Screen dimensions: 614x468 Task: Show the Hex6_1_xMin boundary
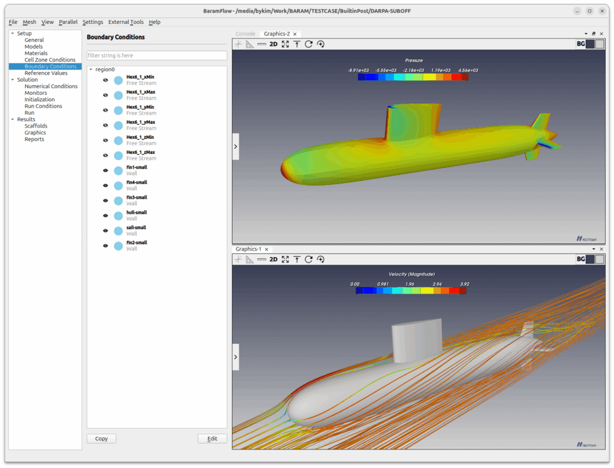coord(106,80)
